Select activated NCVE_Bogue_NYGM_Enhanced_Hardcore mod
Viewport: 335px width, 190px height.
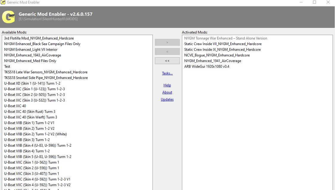coord(217,55)
